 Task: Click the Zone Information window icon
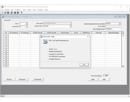pos(3,17)
